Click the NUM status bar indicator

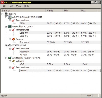tap(89, 96)
